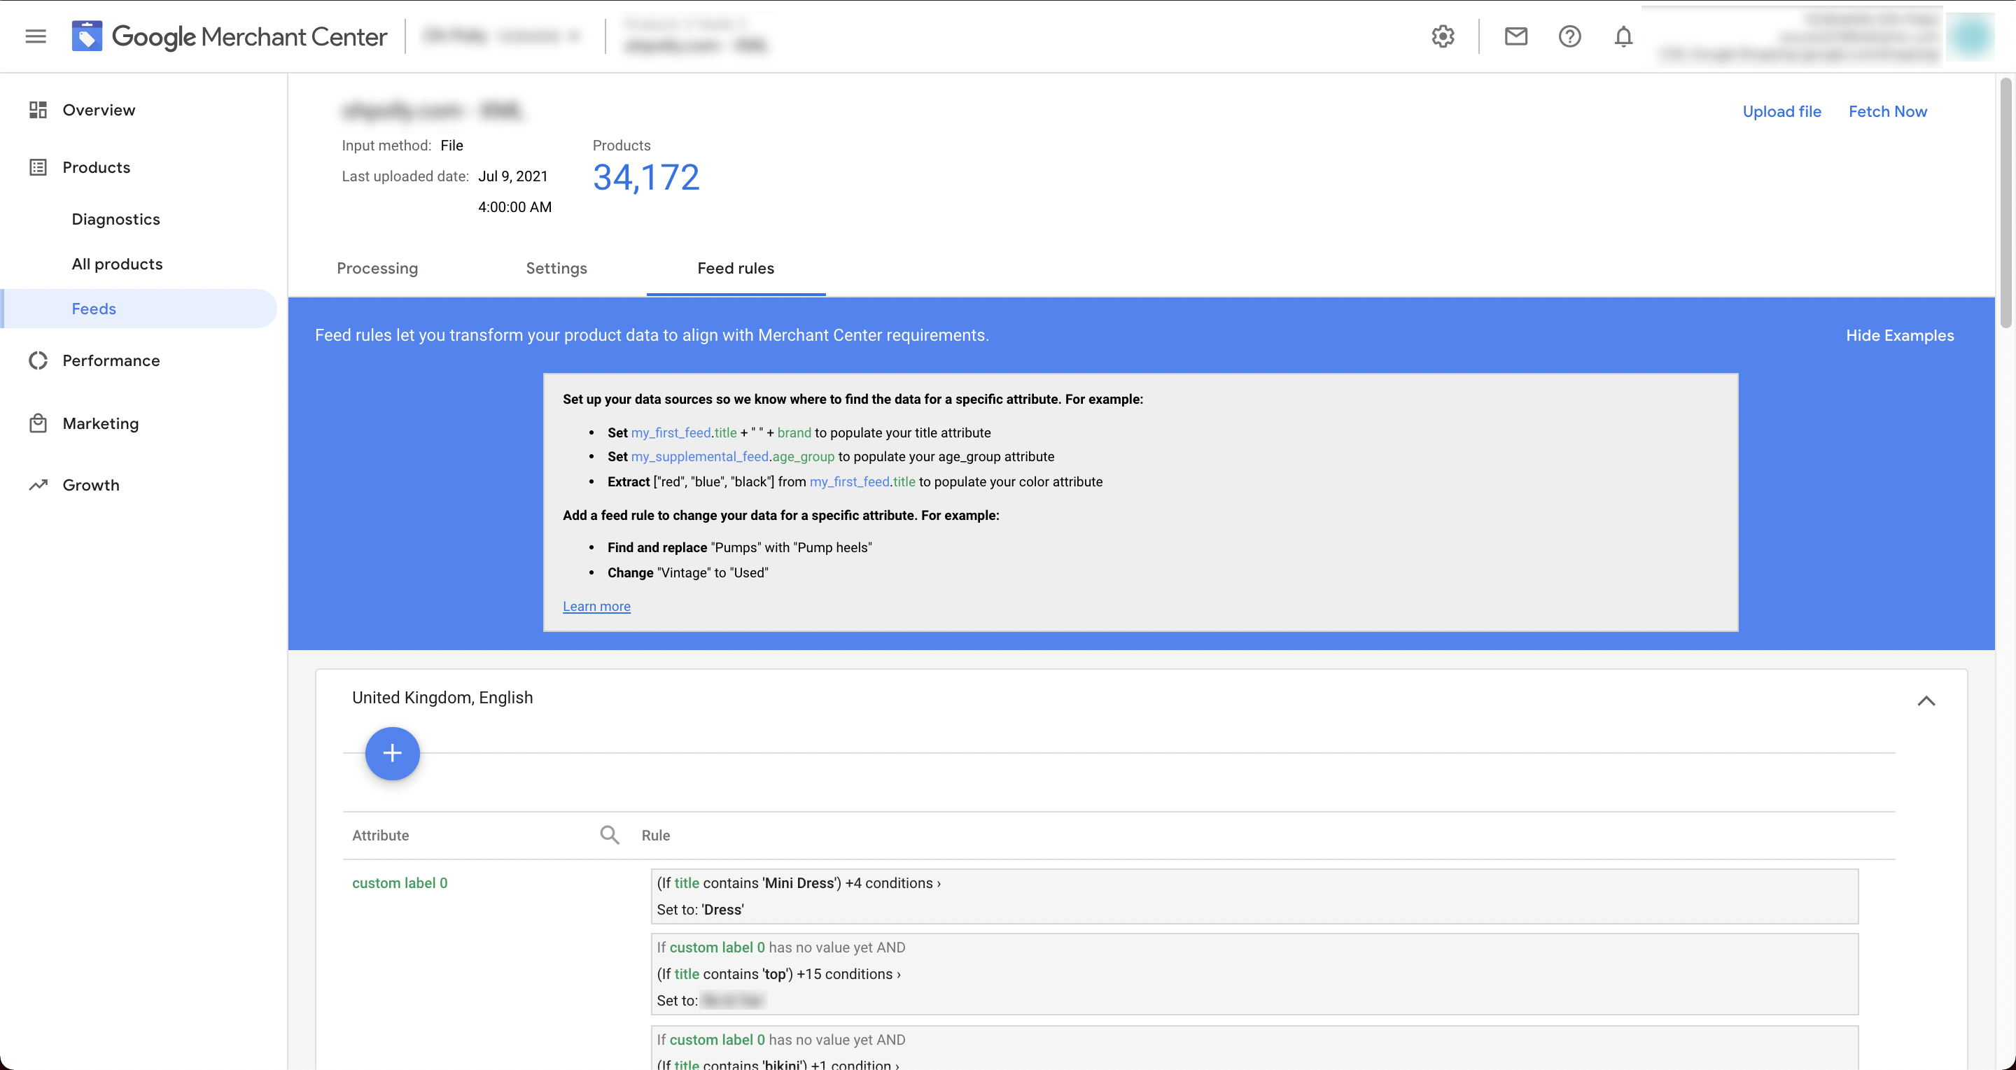
Task: Open the Learn more link
Action: [596, 606]
